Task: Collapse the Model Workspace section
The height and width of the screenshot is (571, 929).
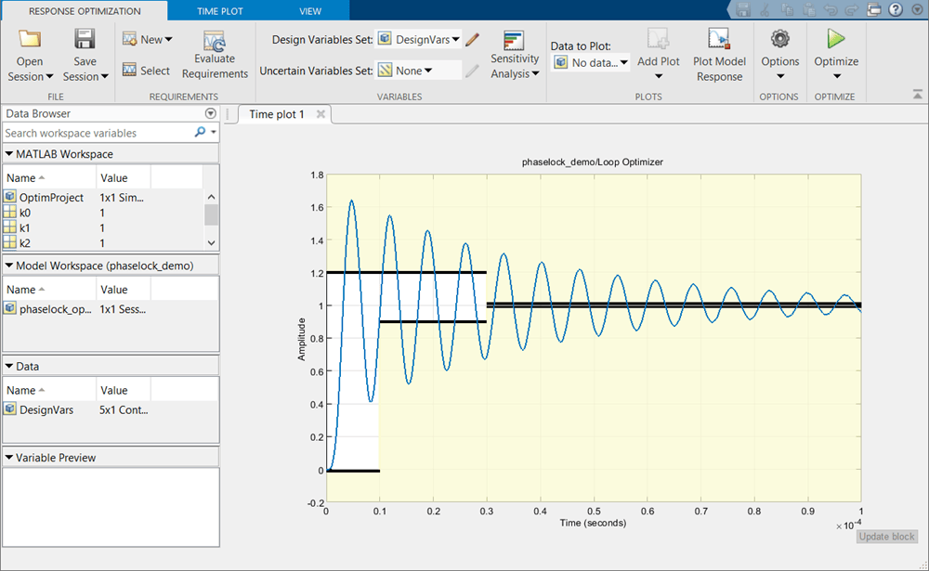Action: (x=9, y=266)
